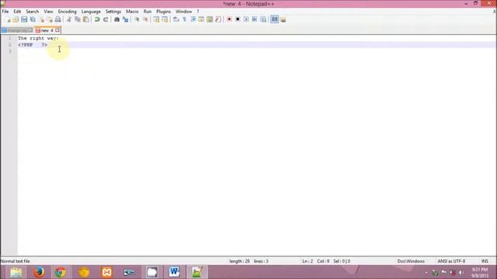Viewport: 497px width, 279px height.
Task: Open XAMPP from the taskbar
Action: (106, 272)
